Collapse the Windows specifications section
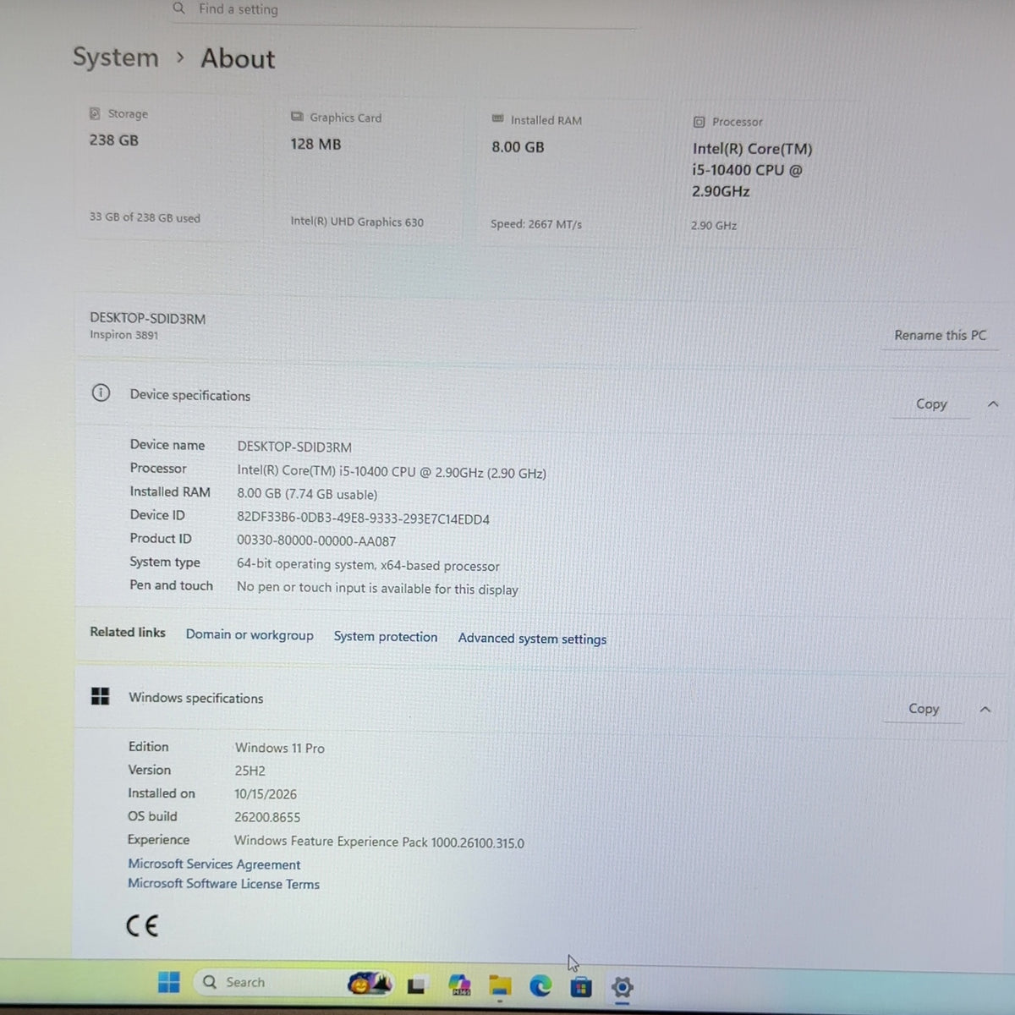Screen dimensions: 1015x1015 pyautogui.click(x=985, y=709)
